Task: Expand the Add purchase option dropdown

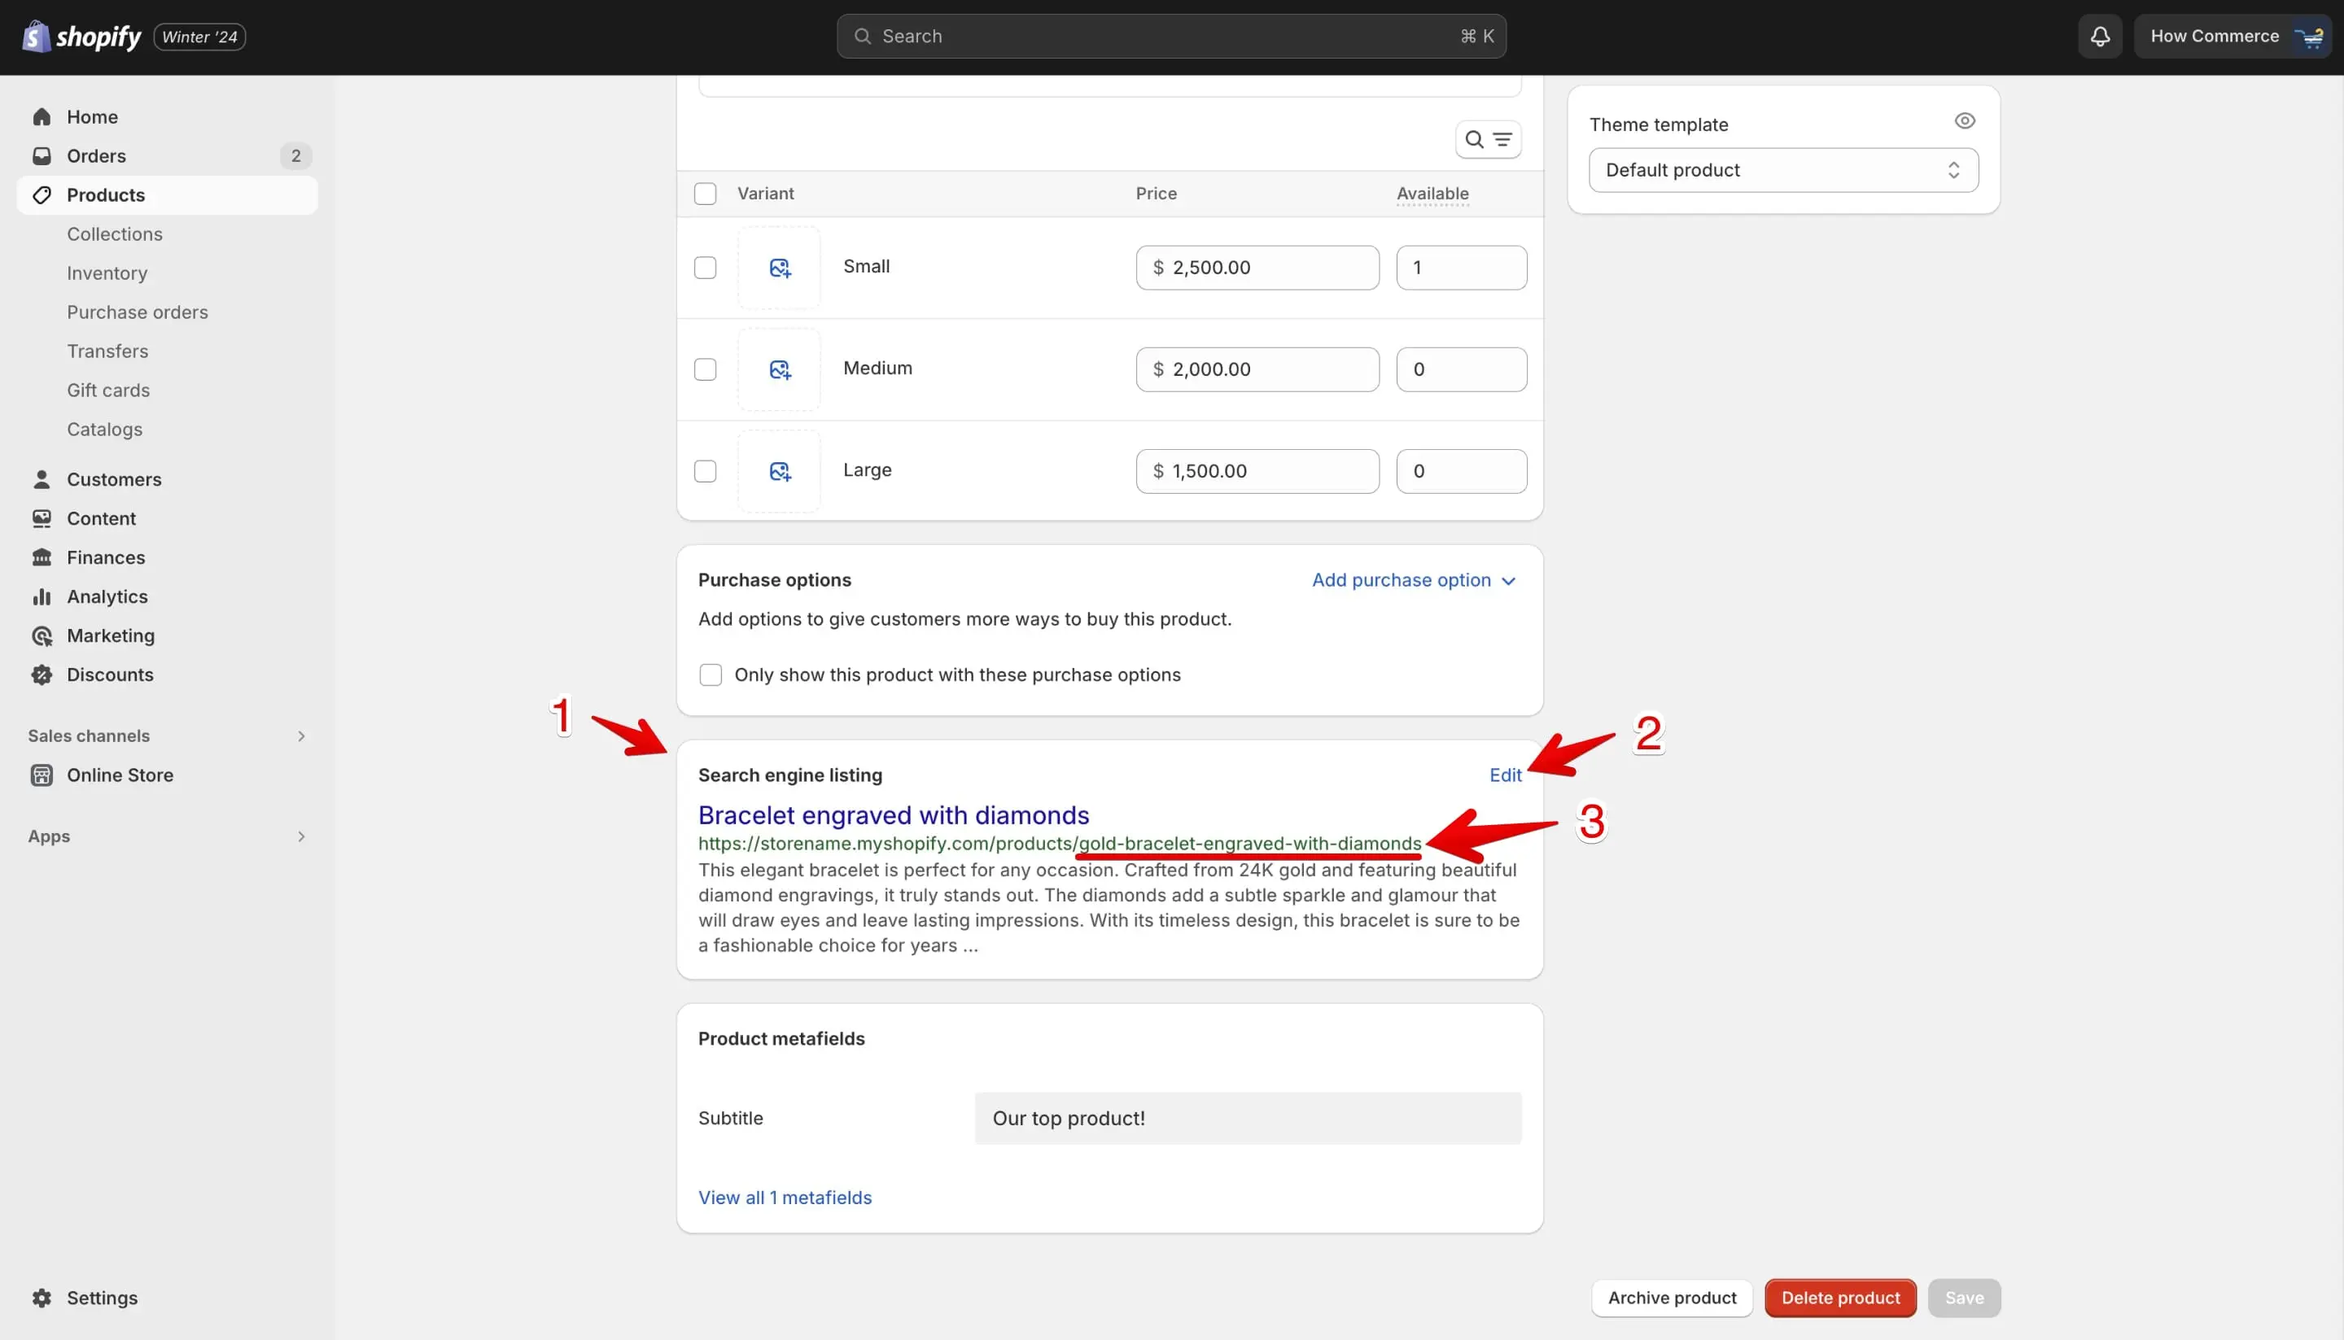Action: point(1413,580)
